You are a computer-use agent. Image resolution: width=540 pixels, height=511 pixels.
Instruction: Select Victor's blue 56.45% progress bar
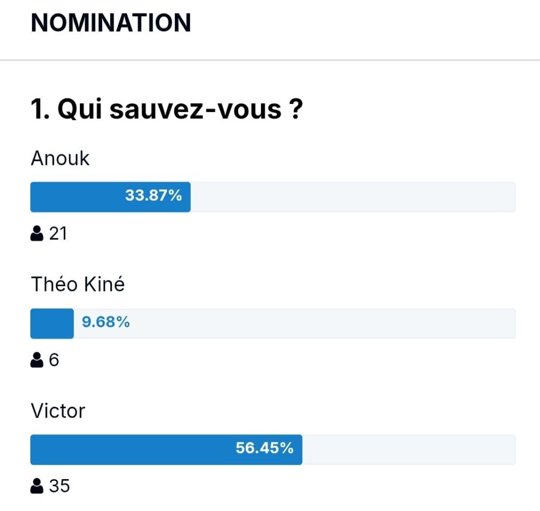click(166, 449)
